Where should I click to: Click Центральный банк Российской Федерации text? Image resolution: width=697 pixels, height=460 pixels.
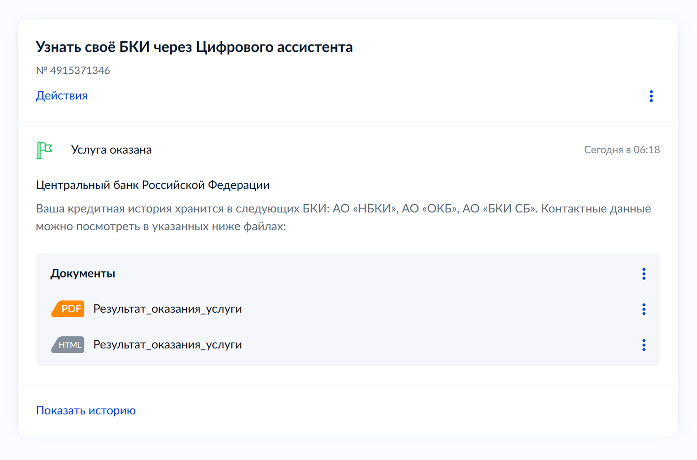point(153,185)
